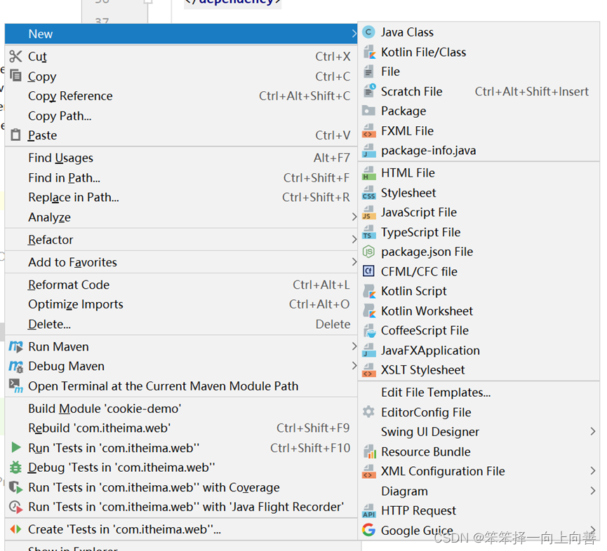Open Edit File Templates... entry
This screenshot has height=551, width=607.
[x=479, y=393]
